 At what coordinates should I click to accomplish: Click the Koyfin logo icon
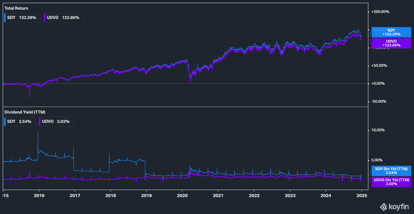(x=383, y=206)
